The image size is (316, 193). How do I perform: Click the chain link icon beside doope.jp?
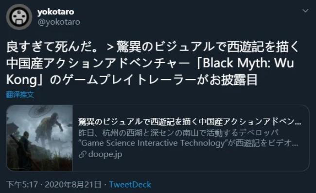tap(83, 155)
